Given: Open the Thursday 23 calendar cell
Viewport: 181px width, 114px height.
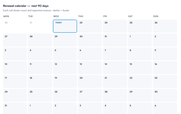Looking at the screenshot, I should click(x=90, y=26).
